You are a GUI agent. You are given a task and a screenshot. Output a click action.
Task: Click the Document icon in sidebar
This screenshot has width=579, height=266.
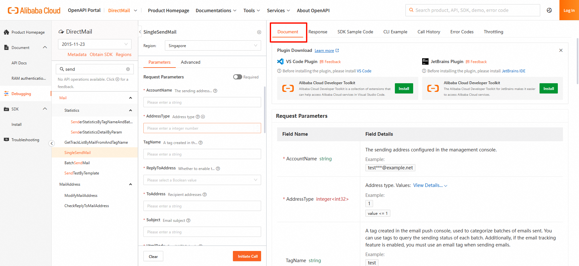pos(6,48)
